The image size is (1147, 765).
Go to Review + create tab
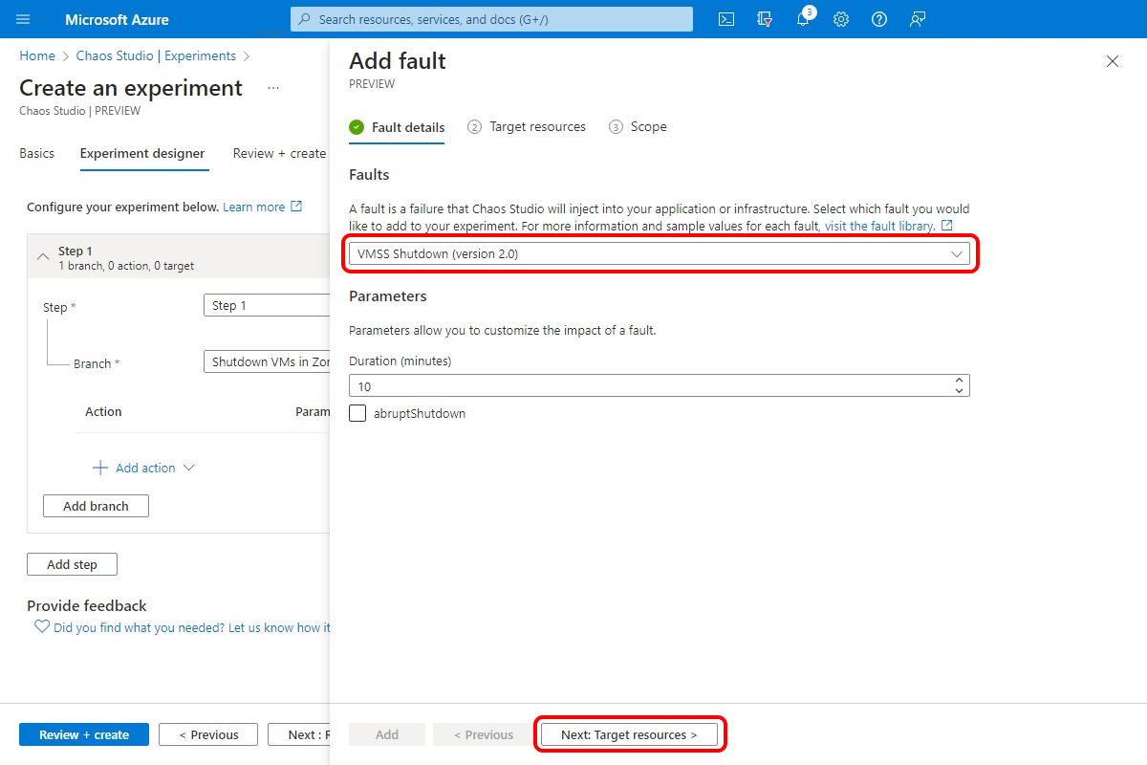(278, 153)
